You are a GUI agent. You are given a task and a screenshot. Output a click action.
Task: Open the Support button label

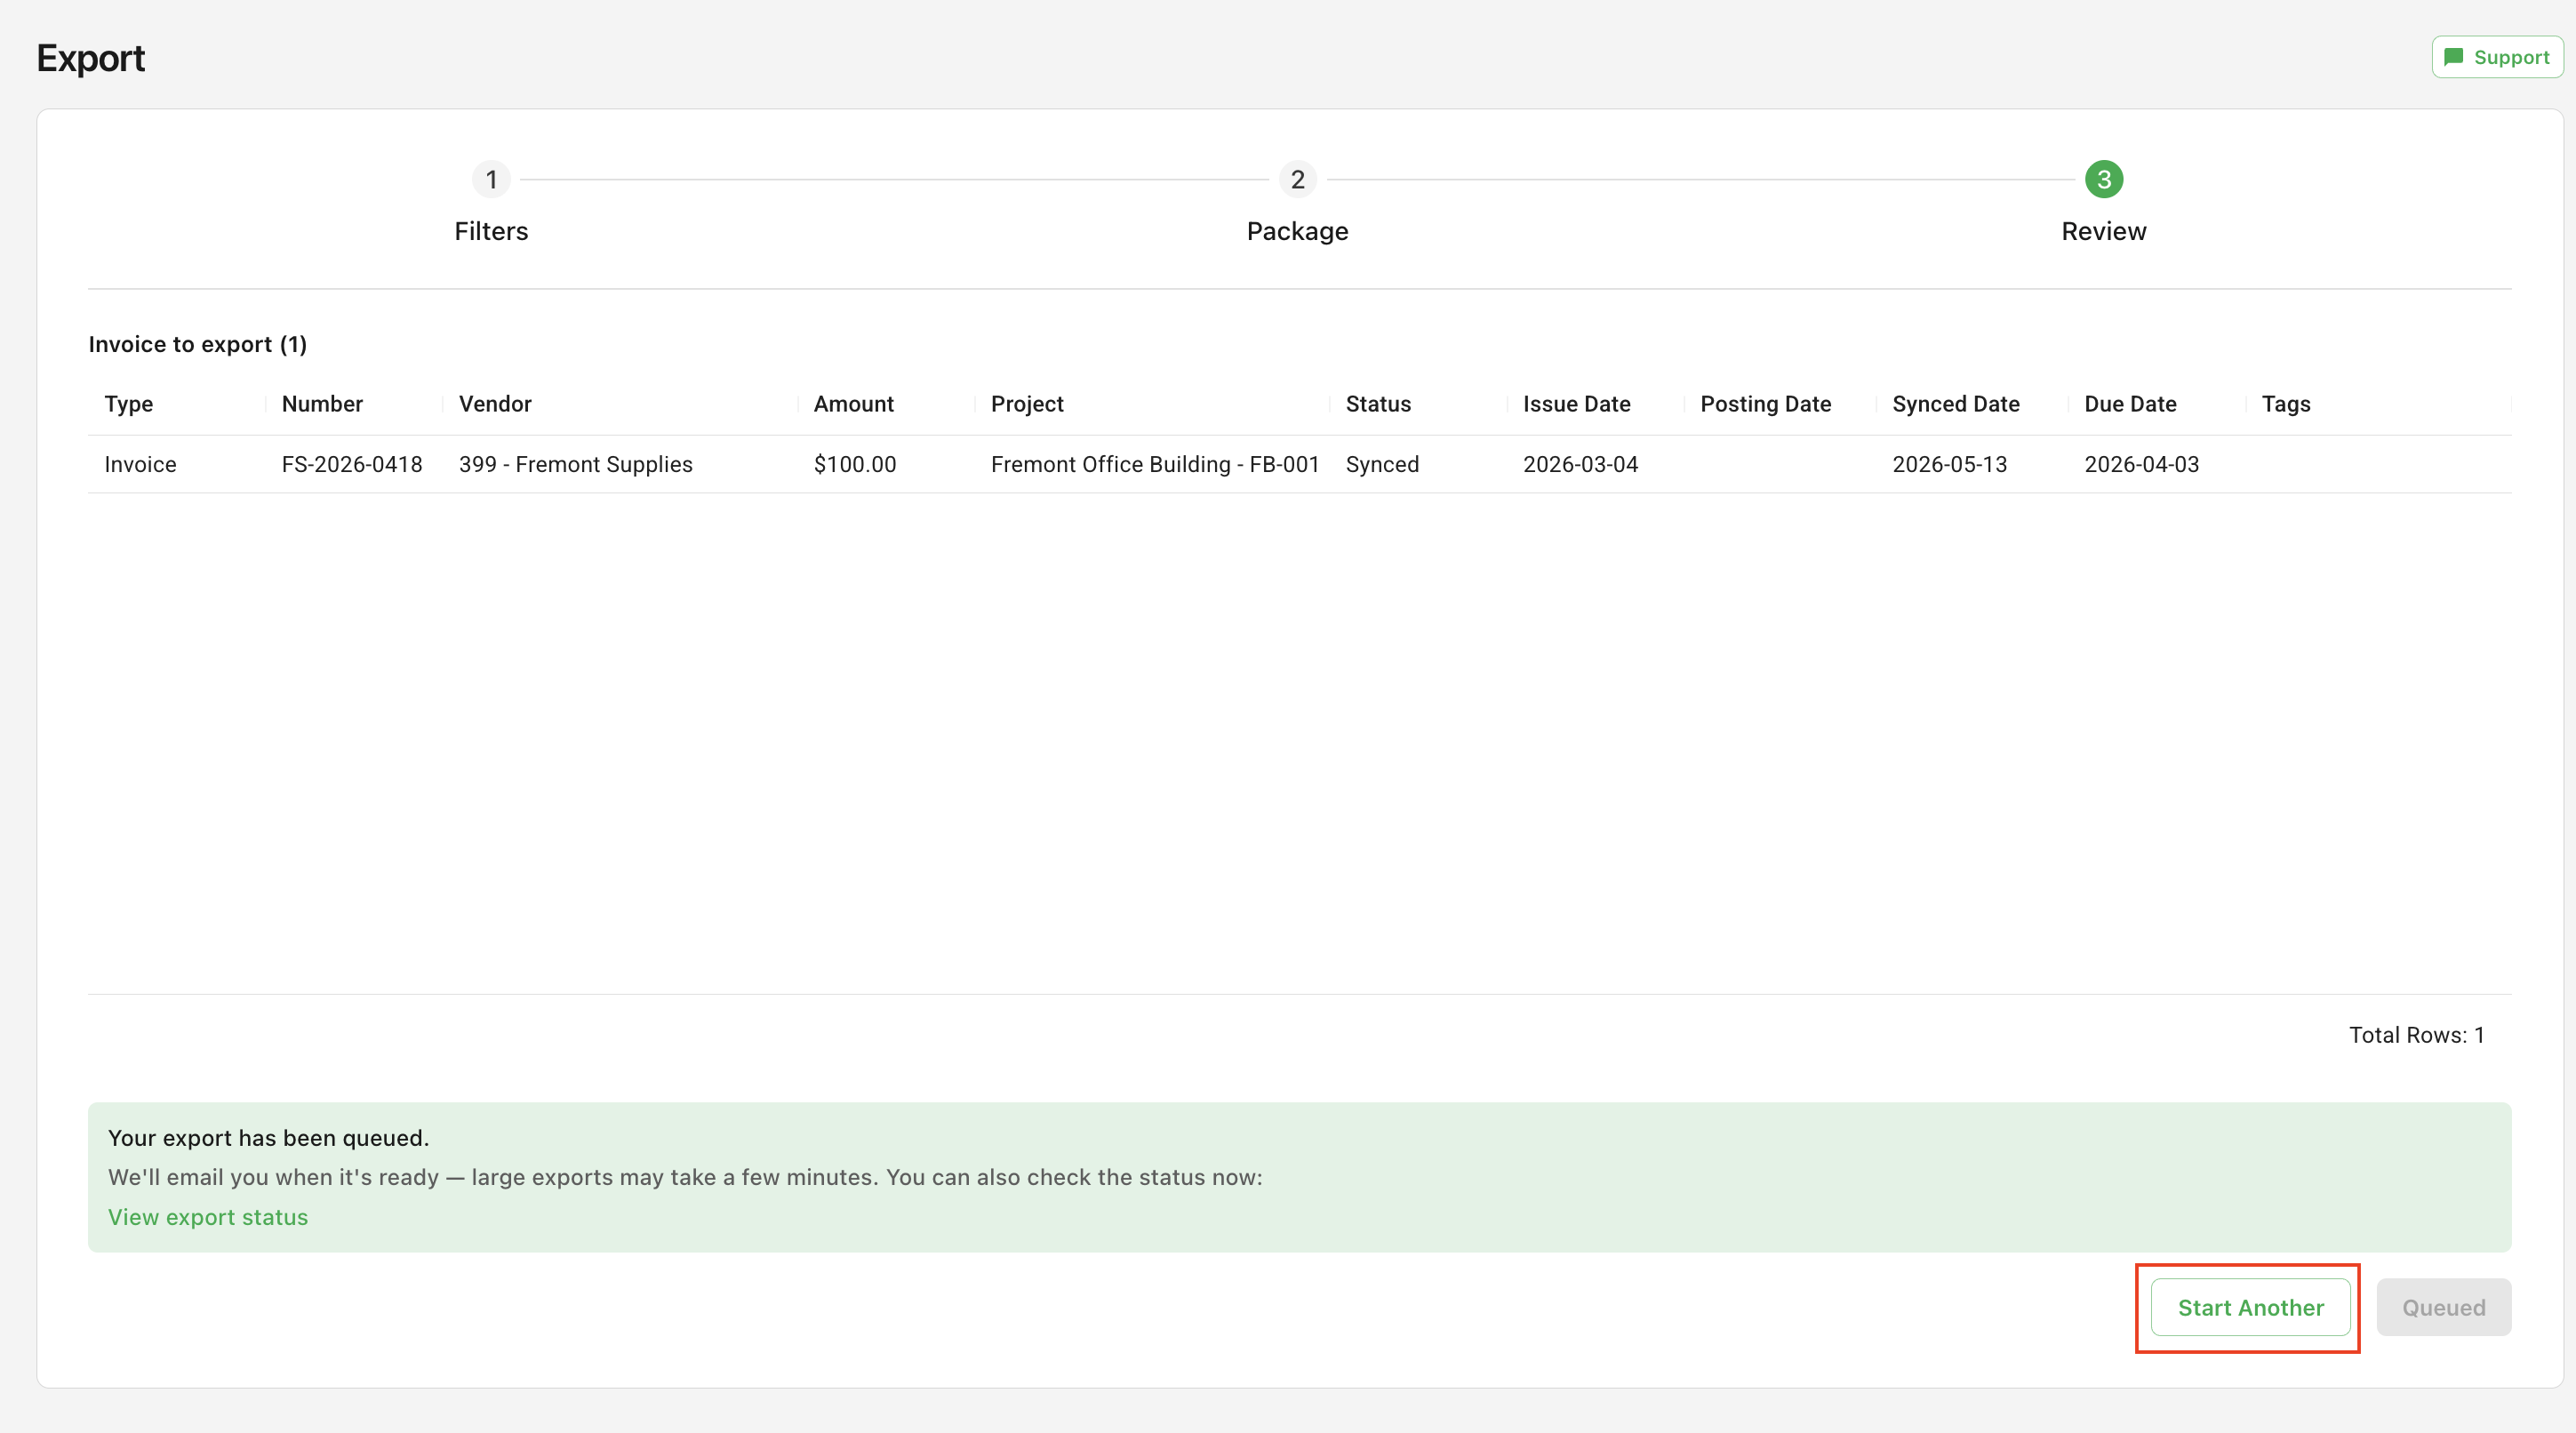pos(2511,57)
